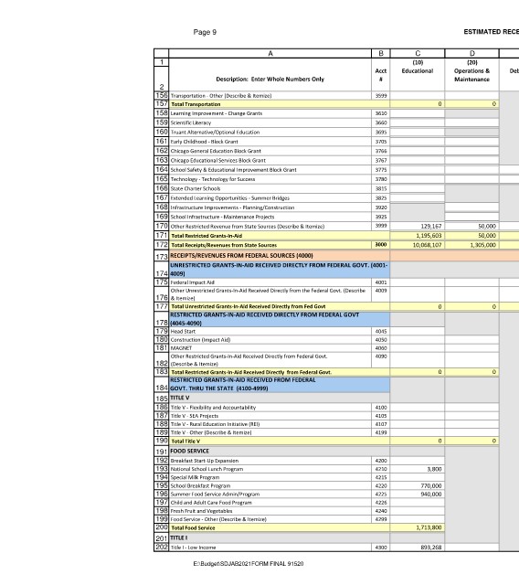Click 'Early Childhood - Block Grant' cell
The height and width of the screenshot is (585, 519).
tap(270, 142)
